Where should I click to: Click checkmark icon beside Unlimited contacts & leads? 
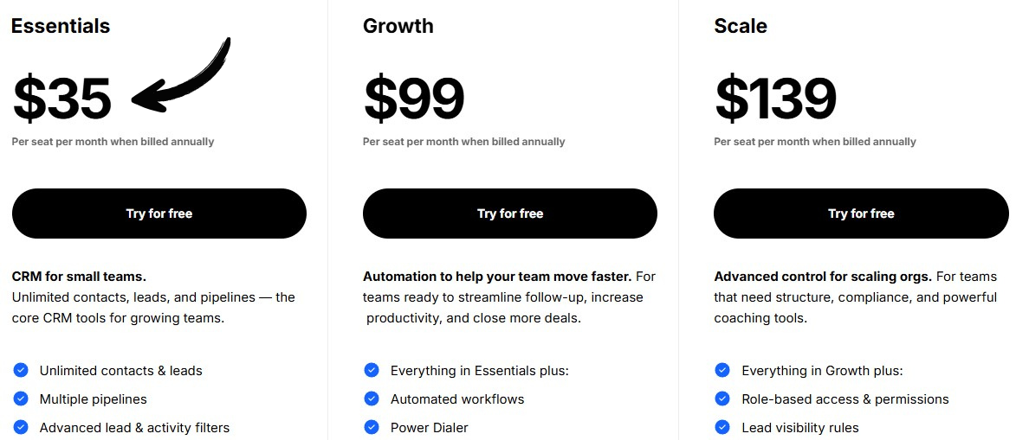[21, 370]
